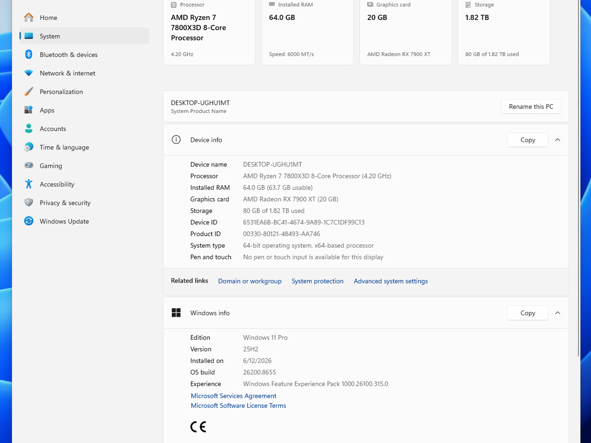The width and height of the screenshot is (591, 443).
Task: Click the CE conformity mark
Action: pyautogui.click(x=198, y=427)
